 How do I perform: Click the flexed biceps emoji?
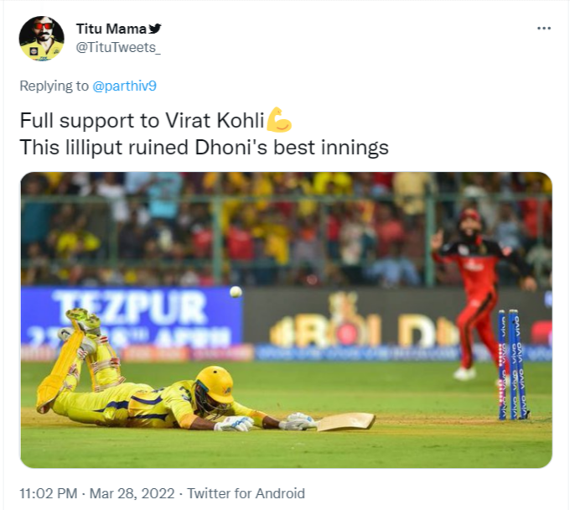click(x=278, y=121)
